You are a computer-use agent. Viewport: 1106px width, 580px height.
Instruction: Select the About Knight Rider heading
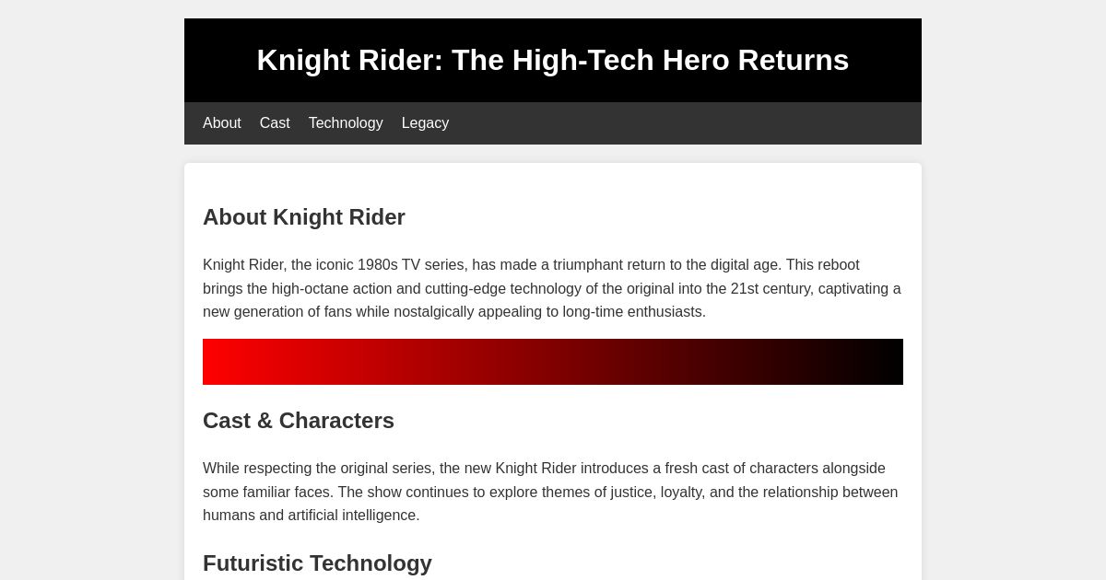304,217
